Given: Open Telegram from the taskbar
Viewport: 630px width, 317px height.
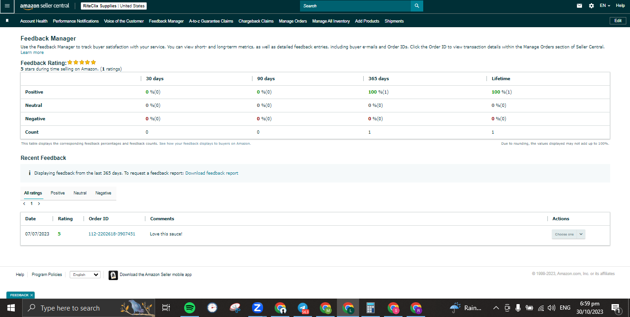Looking at the screenshot, I should [303, 308].
